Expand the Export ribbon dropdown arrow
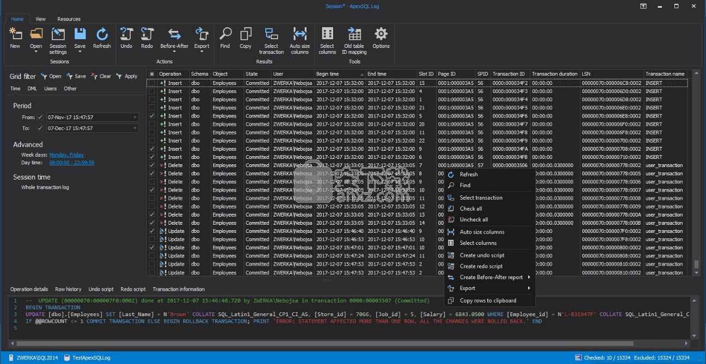This screenshot has width=706, height=364. [x=202, y=53]
